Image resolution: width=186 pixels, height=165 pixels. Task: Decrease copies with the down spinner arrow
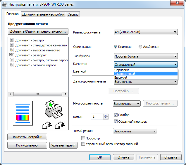[x=106, y=118]
